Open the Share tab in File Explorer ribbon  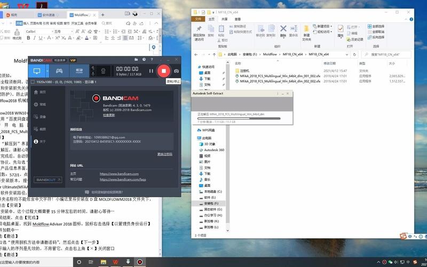[224, 19]
